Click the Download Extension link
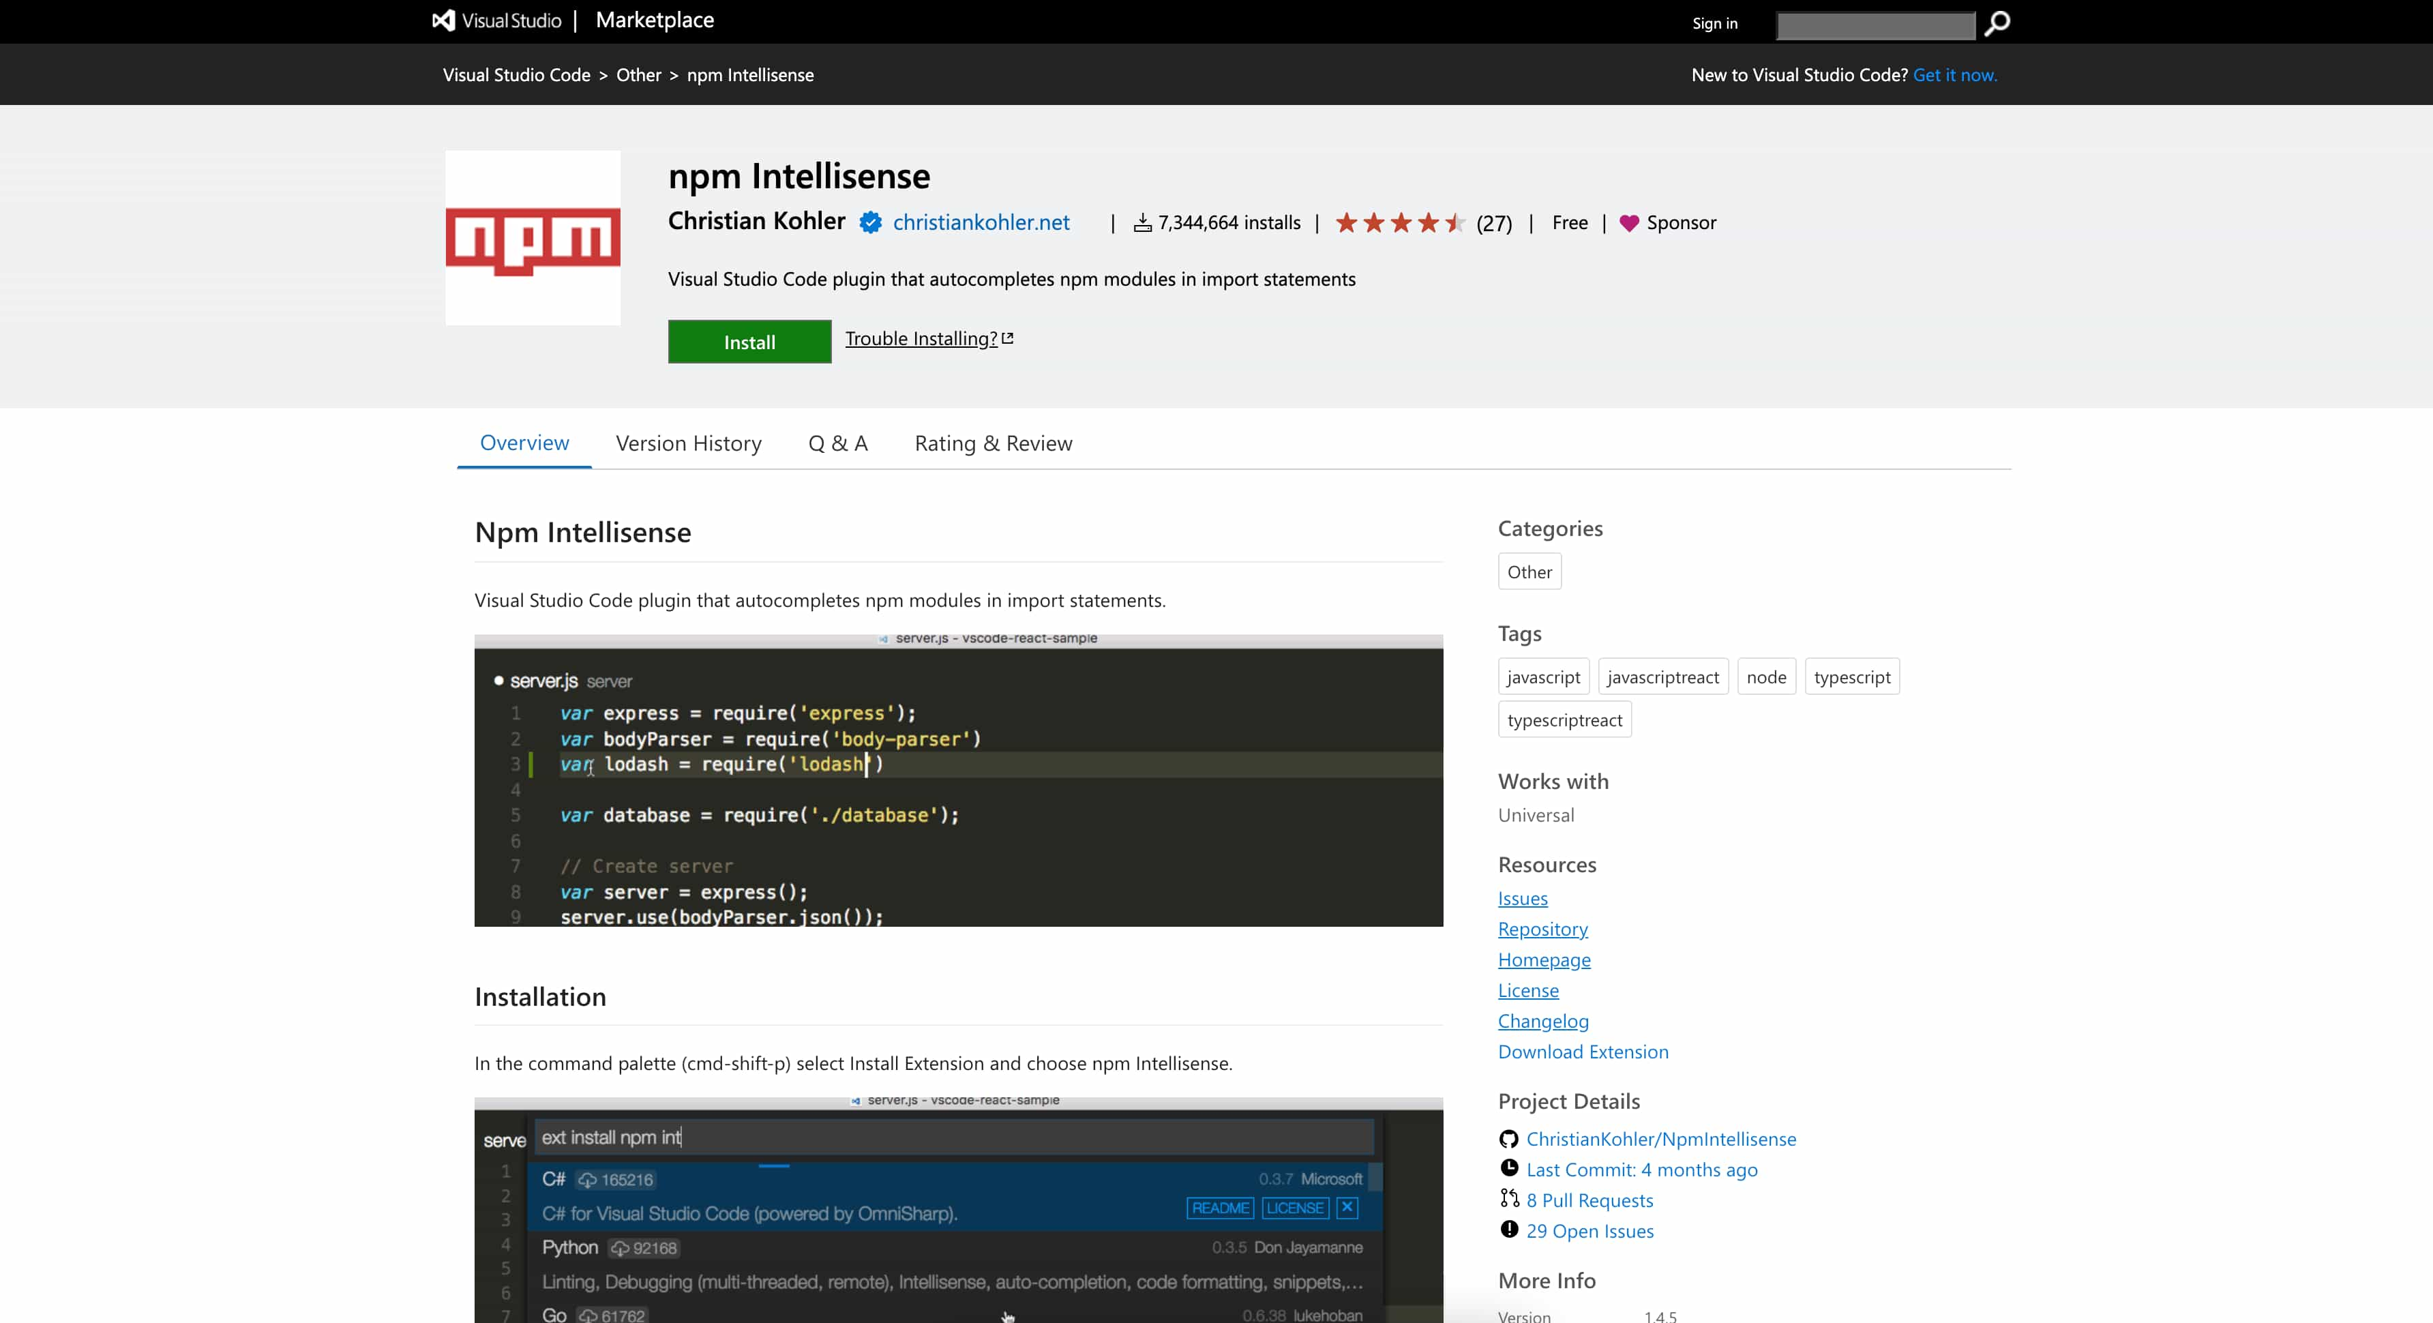Image resolution: width=2433 pixels, height=1323 pixels. click(1583, 1051)
